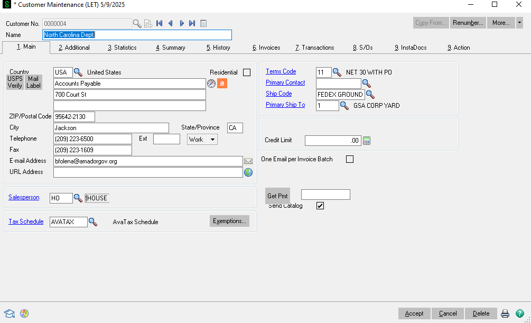
Task: Open the More... button dropdown arrow
Action: coord(519,23)
